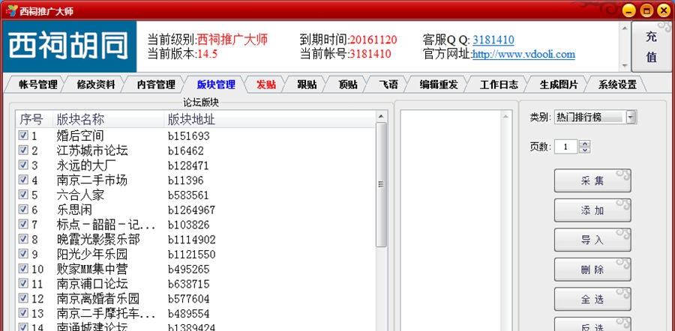Switch to the 修改资料 tab
The image size is (675, 331).
(96, 85)
